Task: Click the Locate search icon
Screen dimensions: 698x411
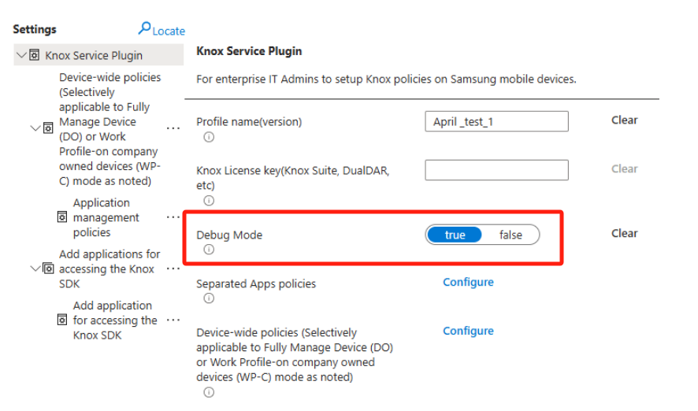Action: [145, 29]
